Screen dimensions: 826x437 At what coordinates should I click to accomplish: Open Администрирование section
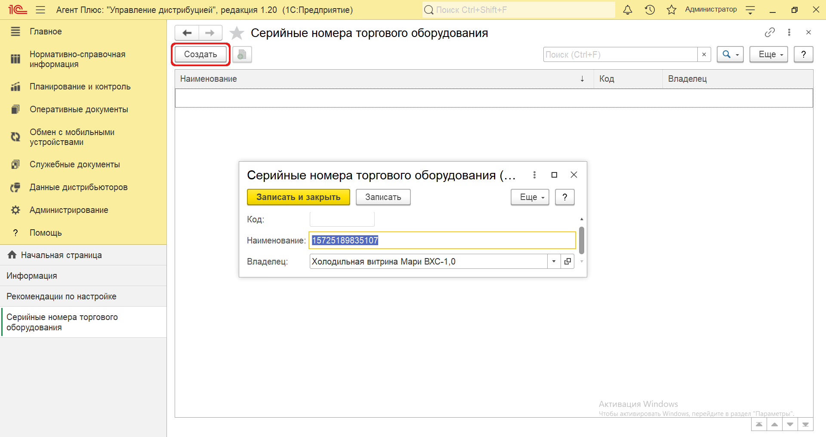pos(83,210)
